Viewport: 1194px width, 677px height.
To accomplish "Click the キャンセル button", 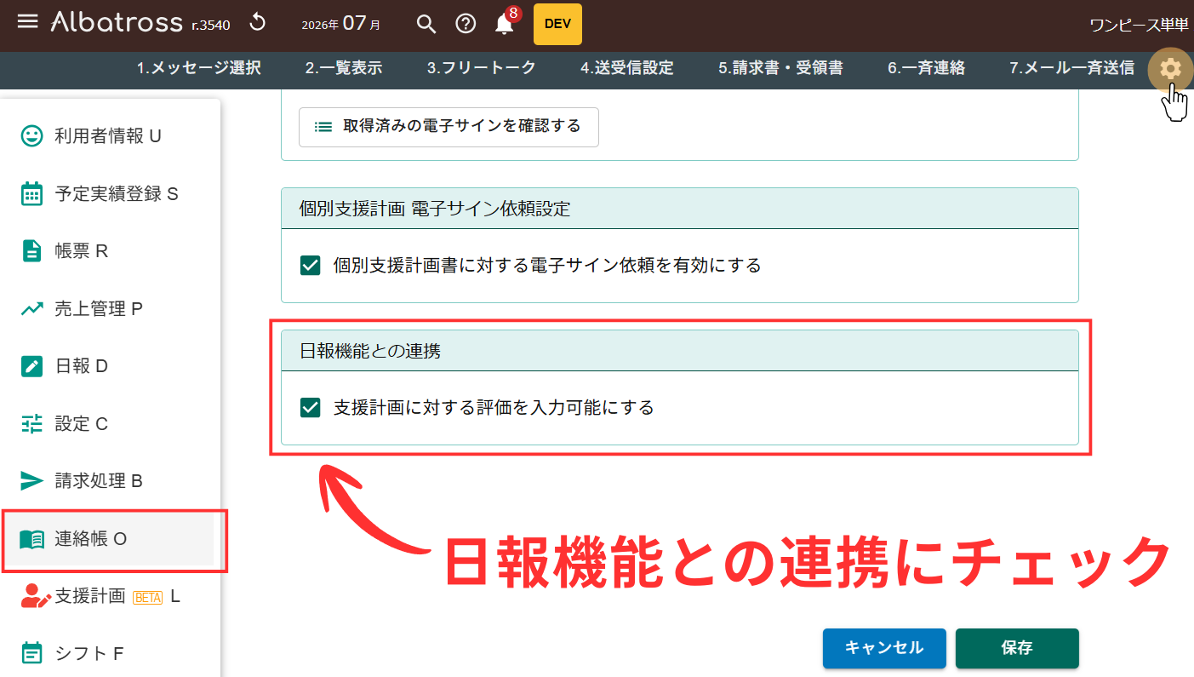I will coord(884,649).
